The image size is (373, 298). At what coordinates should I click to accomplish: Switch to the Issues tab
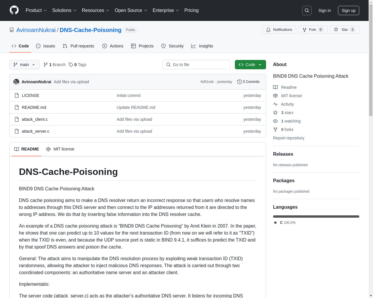45,46
